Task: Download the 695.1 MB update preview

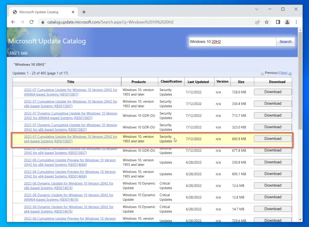Action: pyautogui.click(x=273, y=173)
